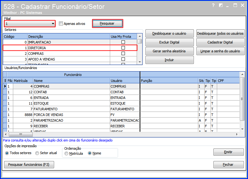Image resolution: width=248 pixels, height=179 pixels.
Task: Click the Excluir Digital button
Action: pyautogui.click(x=169, y=42)
